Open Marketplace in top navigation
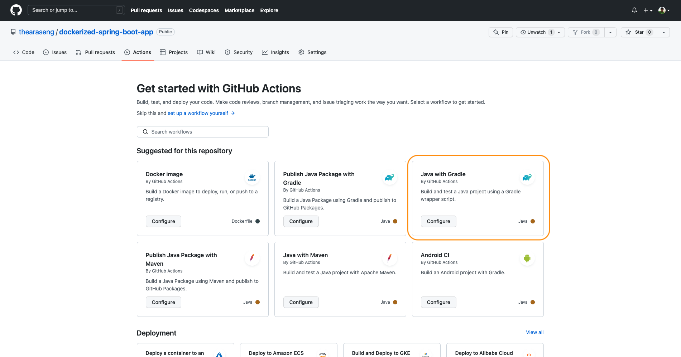 (x=239, y=10)
